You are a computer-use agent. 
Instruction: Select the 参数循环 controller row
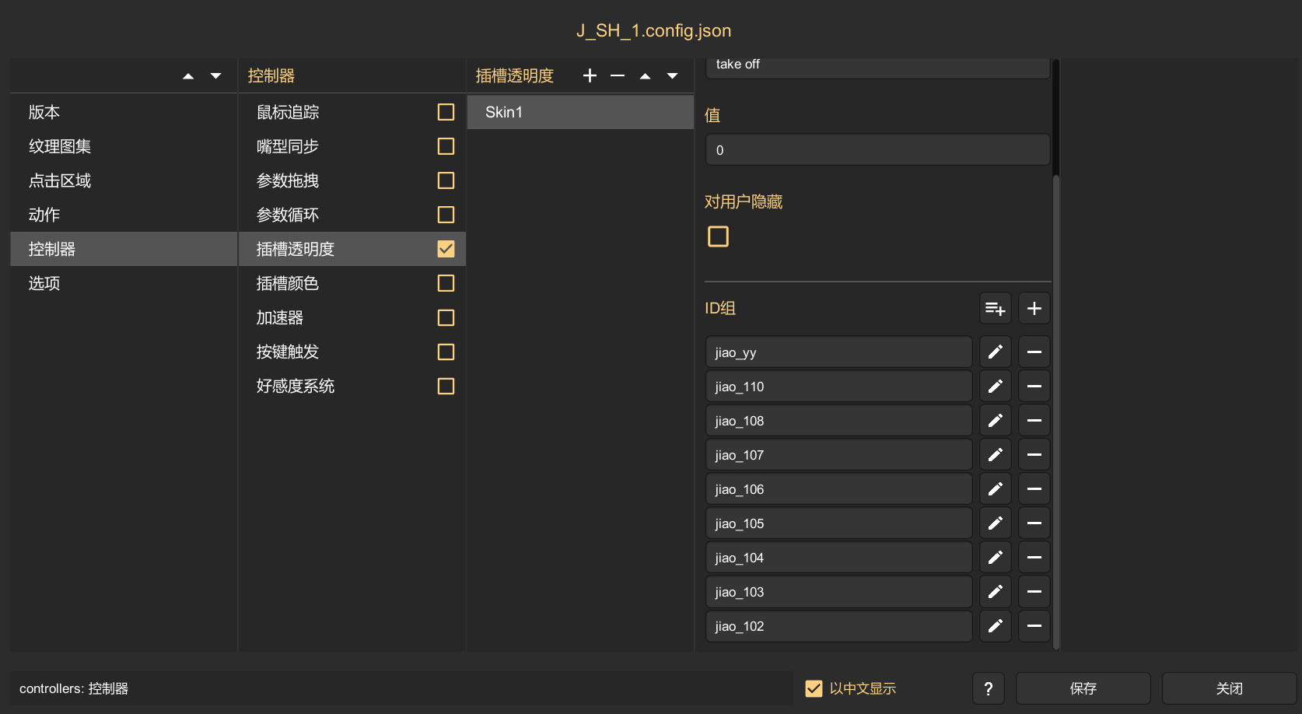[x=352, y=215]
